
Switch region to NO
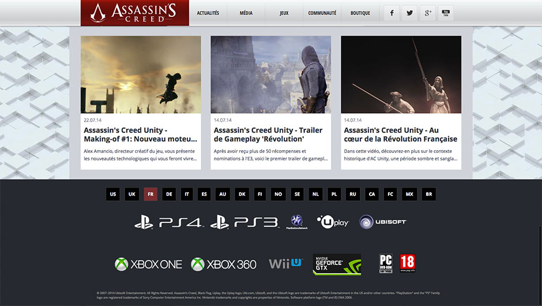click(278, 194)
